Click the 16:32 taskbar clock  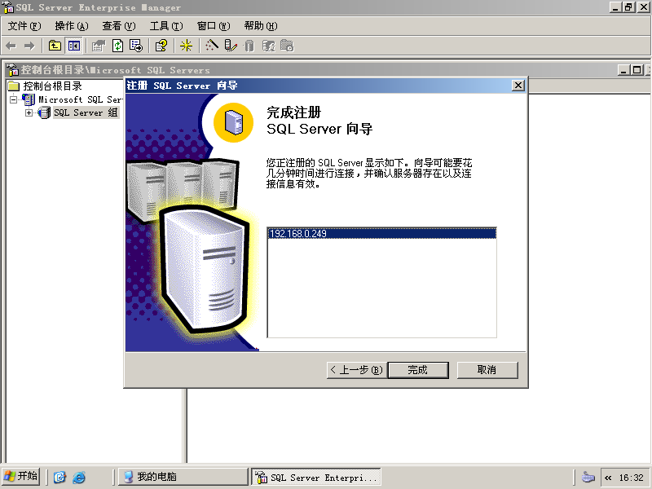coord(631,478)
